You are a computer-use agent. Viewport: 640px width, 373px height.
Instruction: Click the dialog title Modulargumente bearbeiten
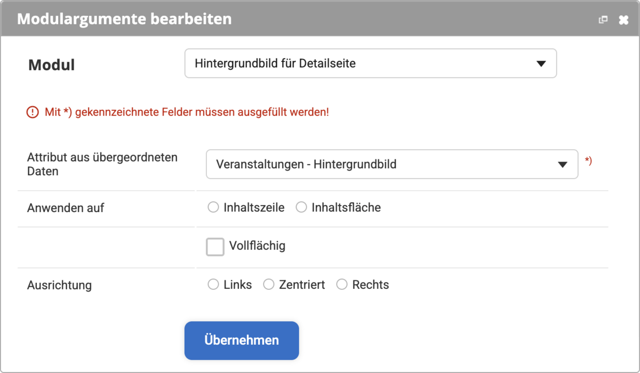click(124, 19)
